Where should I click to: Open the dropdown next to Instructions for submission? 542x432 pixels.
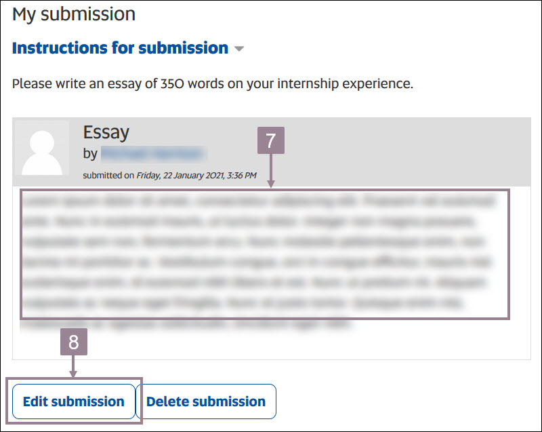click(x=241, y=48)
